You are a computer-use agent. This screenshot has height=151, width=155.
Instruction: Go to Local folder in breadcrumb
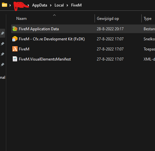[59, 5]
